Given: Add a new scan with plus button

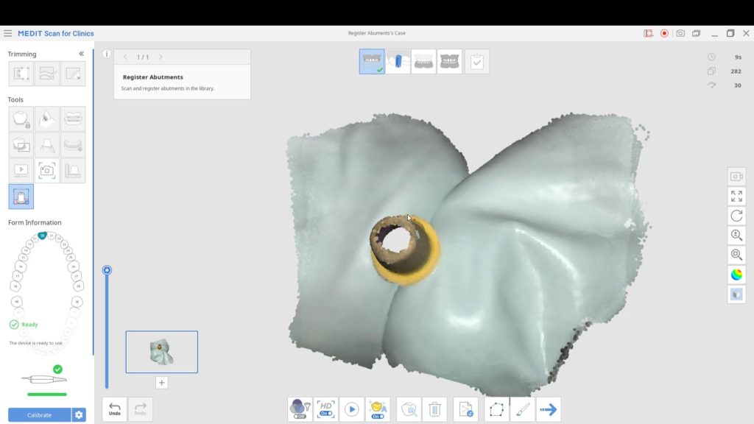Looking at the screenshot, I should [x=161, y=383].
